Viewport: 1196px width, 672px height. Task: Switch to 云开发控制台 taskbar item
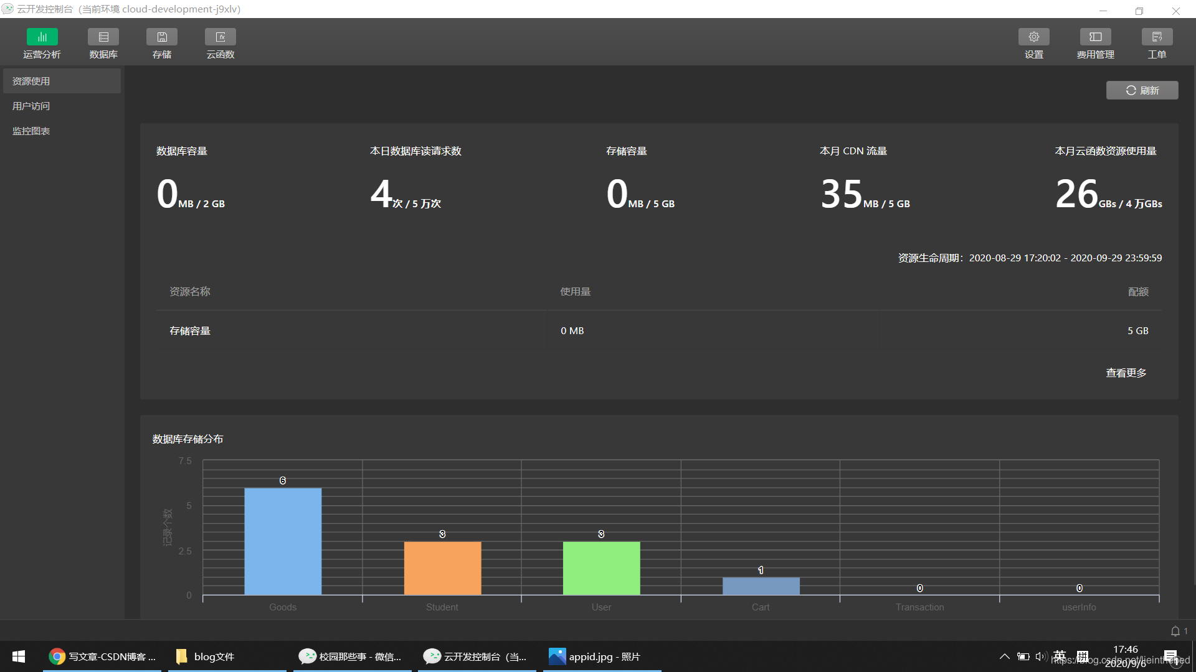coord(477,656)
